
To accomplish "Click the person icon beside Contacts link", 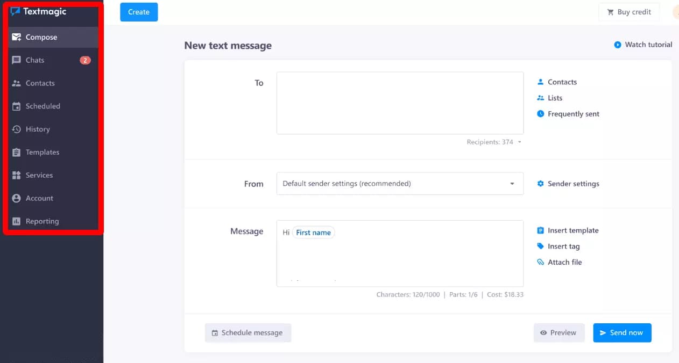I will pos(541,82).
